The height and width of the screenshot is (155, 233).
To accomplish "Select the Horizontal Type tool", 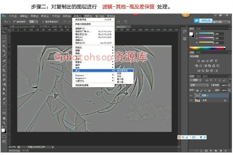I will 4,103.
